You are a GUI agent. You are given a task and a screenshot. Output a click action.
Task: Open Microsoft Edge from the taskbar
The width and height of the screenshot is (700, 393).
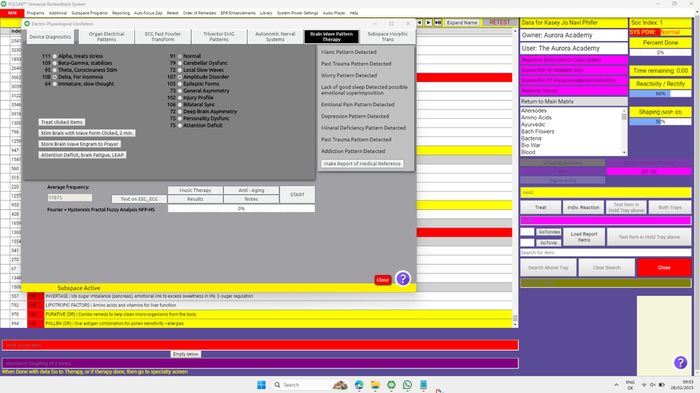click(x=359, y=384)
